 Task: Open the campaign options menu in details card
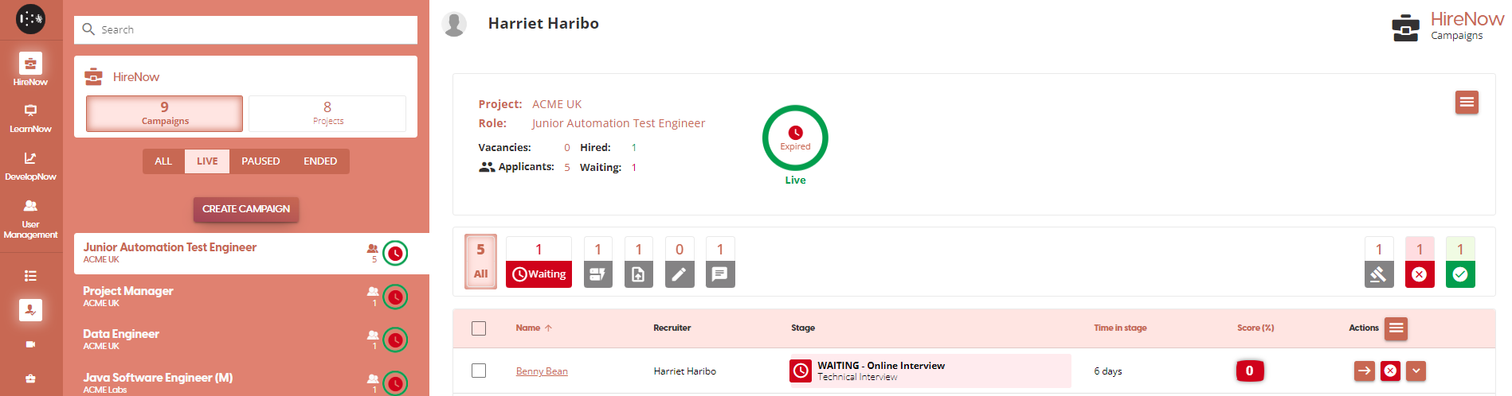click(1466, 103)
